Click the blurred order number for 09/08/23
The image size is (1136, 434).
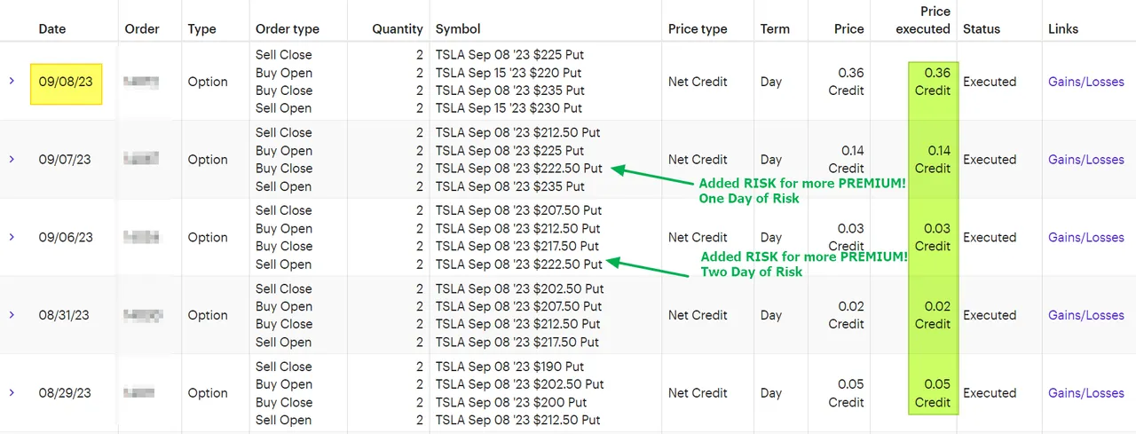(142, 82)
